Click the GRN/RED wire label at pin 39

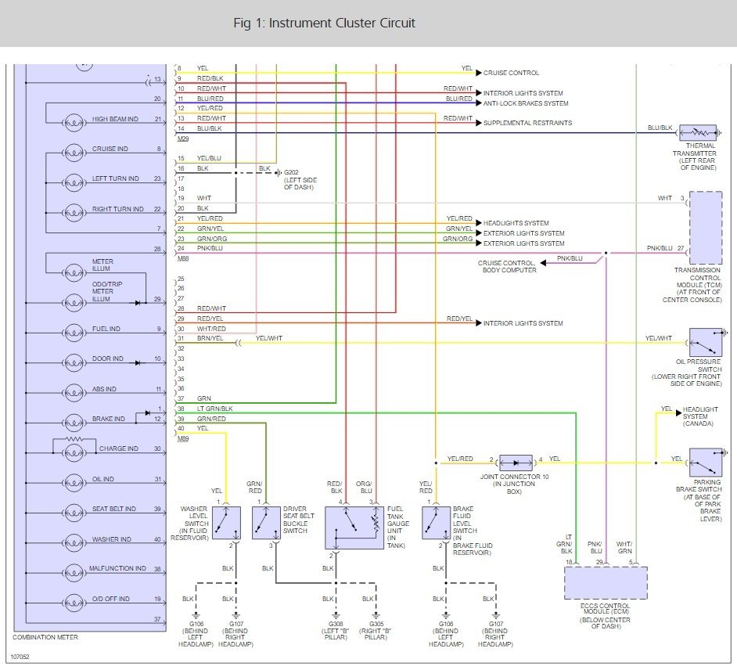coord(211,419)
